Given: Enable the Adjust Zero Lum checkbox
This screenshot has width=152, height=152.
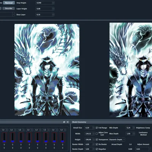Looking at the screenshot, I should [x=97, y=134].
